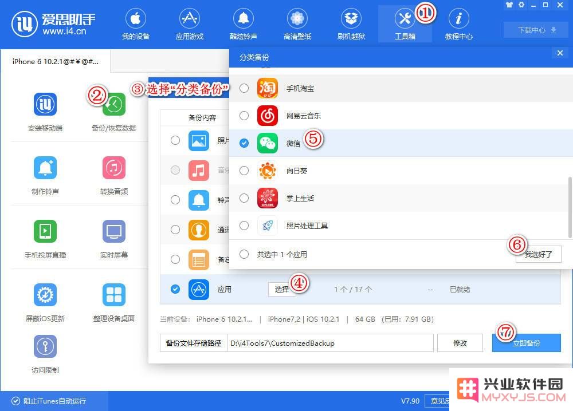
Task: Click the 已就绪 status text
Action: tap(460, 289)
